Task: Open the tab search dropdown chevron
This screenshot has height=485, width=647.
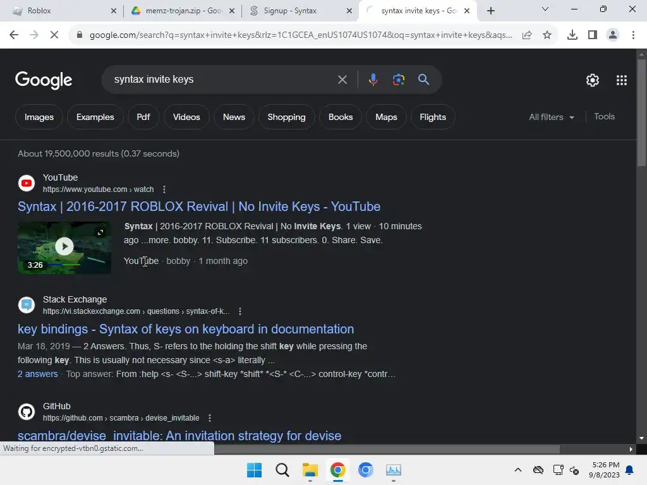Action: tap(545, 9)
